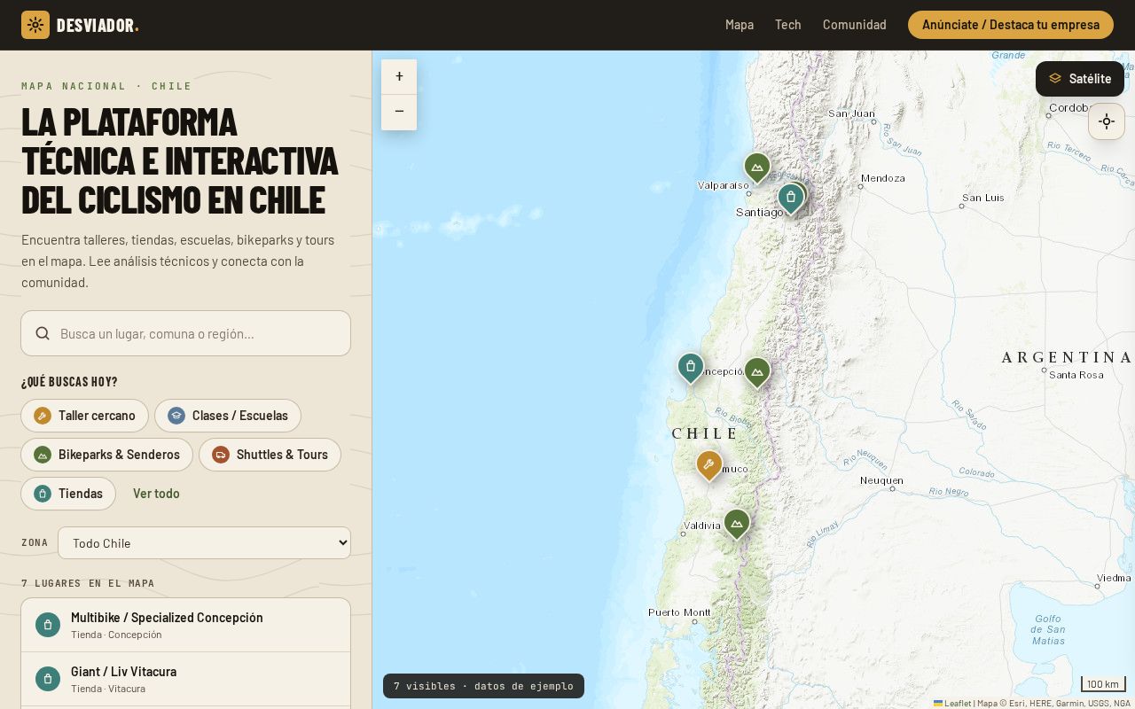1135x709 pixels.
Task: Open the teal shop marker at Santiago
Action: 790,199
